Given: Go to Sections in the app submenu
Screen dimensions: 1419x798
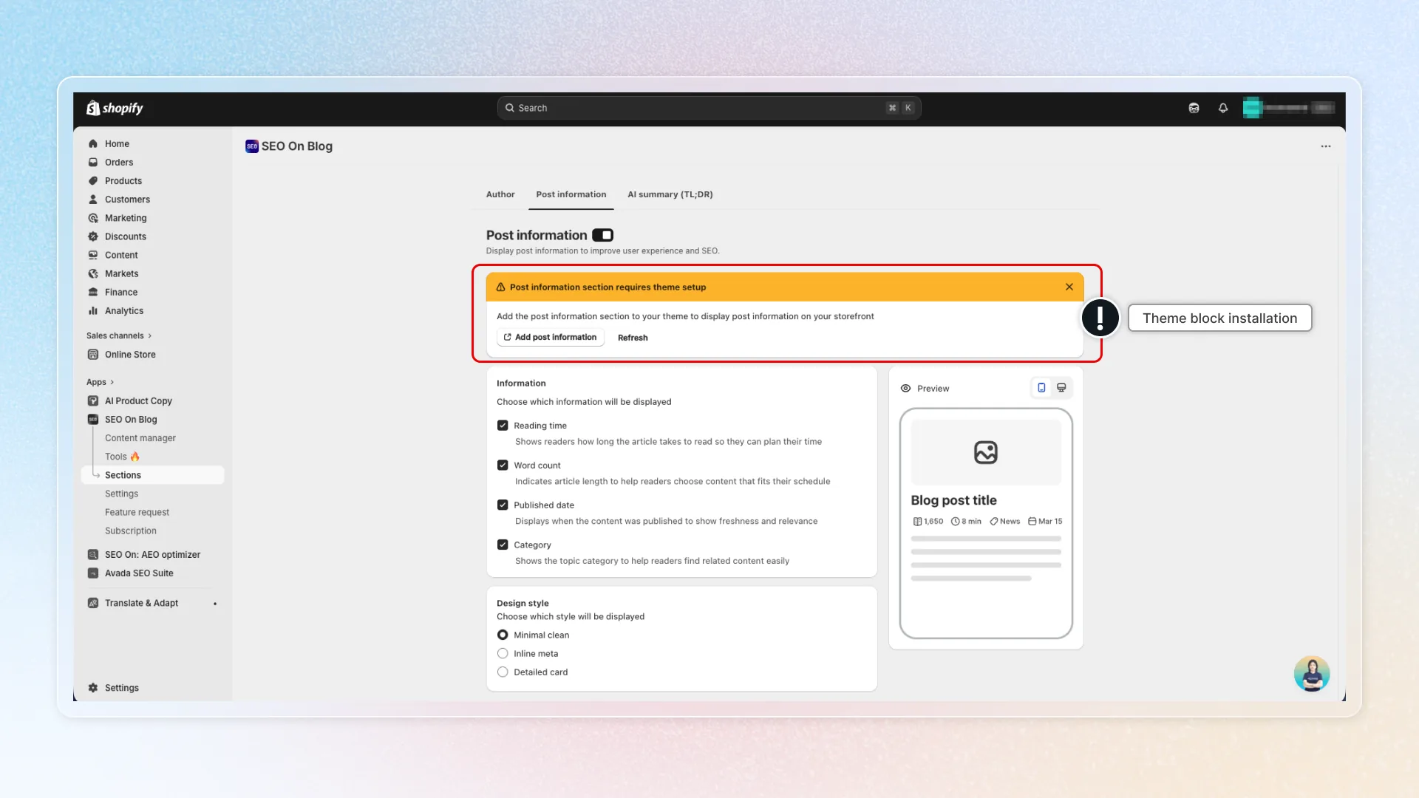Looking at the screenshot, I should point(153,475).
